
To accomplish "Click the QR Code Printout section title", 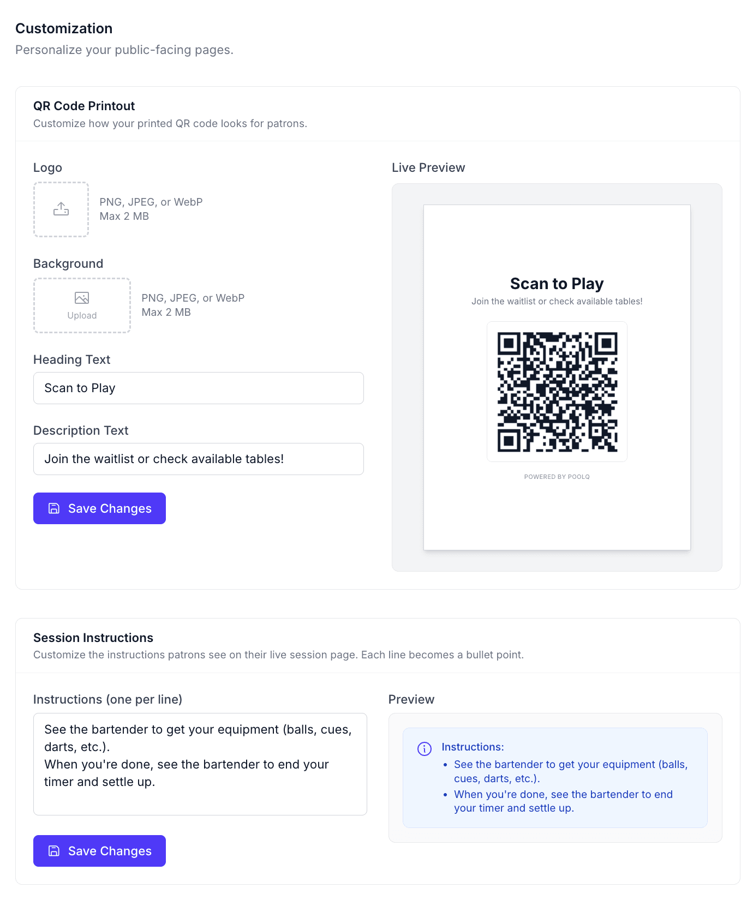I will click(x=84, y=106).
